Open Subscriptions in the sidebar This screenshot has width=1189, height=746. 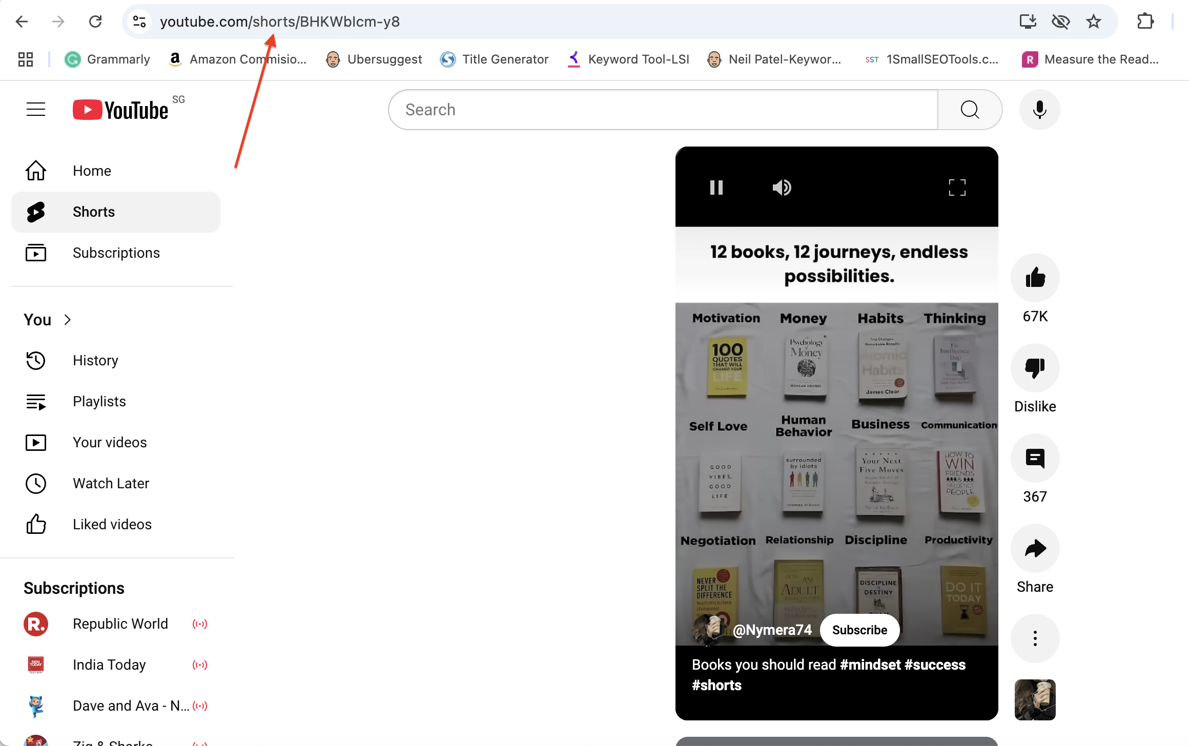(116, 253)
